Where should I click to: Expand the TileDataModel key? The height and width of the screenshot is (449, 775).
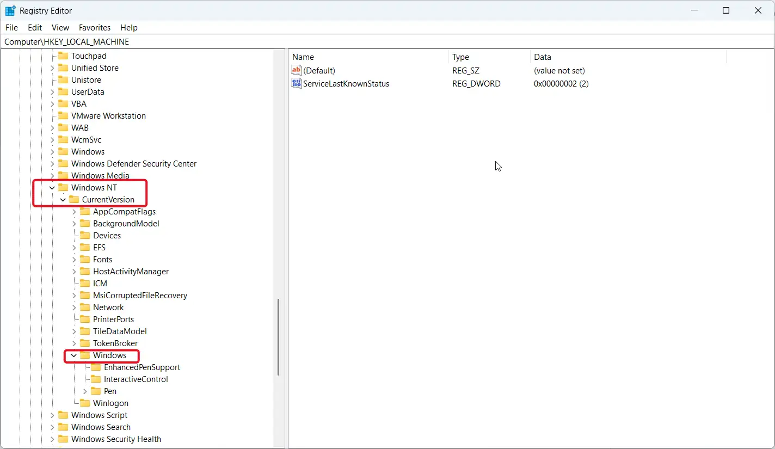pos(74,331)
